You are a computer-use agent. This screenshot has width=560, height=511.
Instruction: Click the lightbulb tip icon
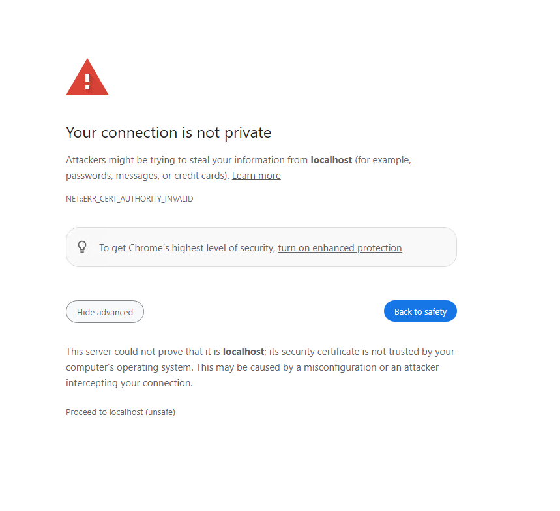[82, 247]
